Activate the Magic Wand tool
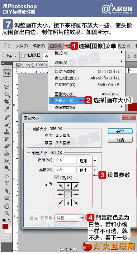The width and height of the screenshot is (137, 254). click(7, 94)
